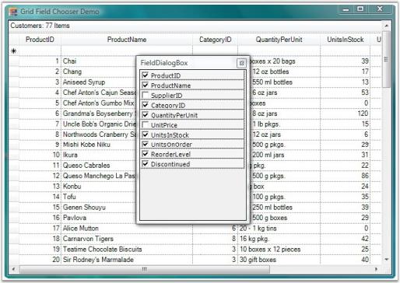400x283 pixels.
Task: Check the SupplierID field checkbox
Action: pyautogui.click(x=146, y=95)
